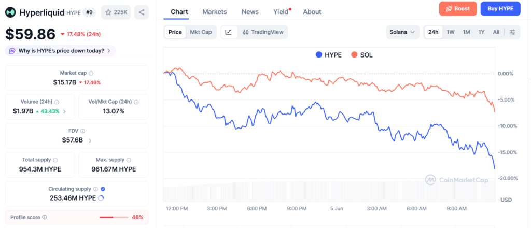Expand the FDV details chevron

point(90,140)
